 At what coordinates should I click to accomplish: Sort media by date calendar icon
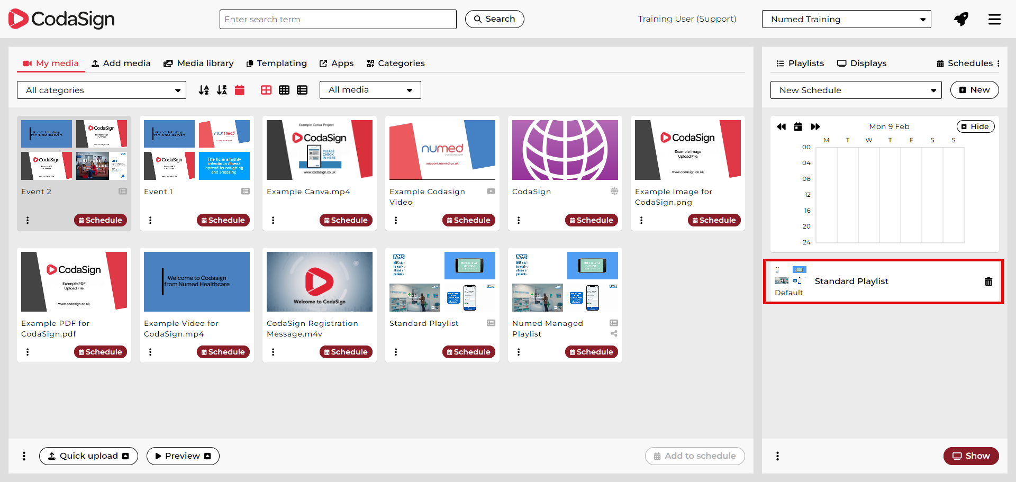click(240, 90)
